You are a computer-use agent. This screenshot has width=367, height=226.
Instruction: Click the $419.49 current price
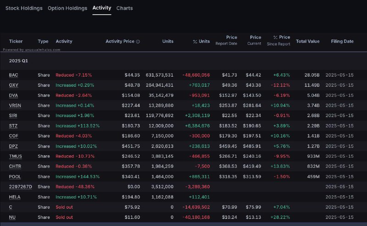(x=252, y=166)
